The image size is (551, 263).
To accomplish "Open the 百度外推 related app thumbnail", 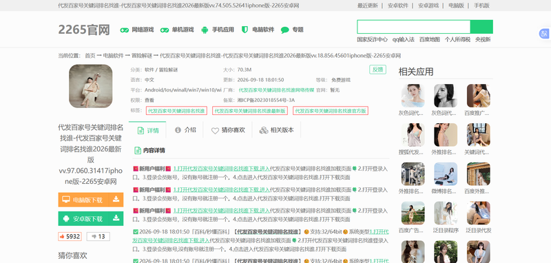I will tap(478, 173).
